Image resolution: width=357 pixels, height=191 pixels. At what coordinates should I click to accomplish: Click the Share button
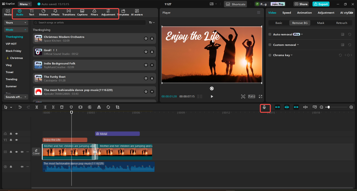coord(301,4)
